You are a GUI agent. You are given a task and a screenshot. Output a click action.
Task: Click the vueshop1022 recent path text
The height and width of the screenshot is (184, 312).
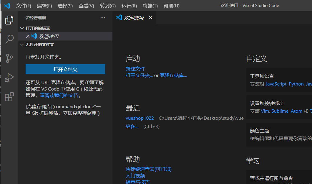coord(201,118)
